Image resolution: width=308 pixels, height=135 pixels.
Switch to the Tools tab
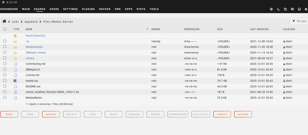(x=154, y=9)
